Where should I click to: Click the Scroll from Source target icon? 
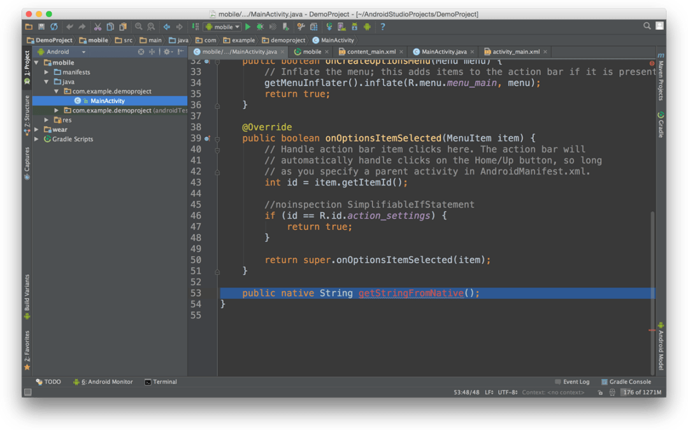coord(141,52)
